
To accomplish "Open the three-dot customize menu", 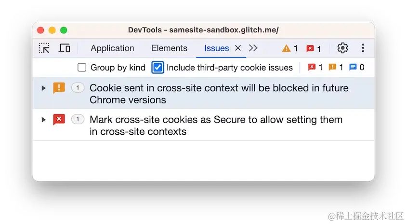I will [x=363, y=48].
